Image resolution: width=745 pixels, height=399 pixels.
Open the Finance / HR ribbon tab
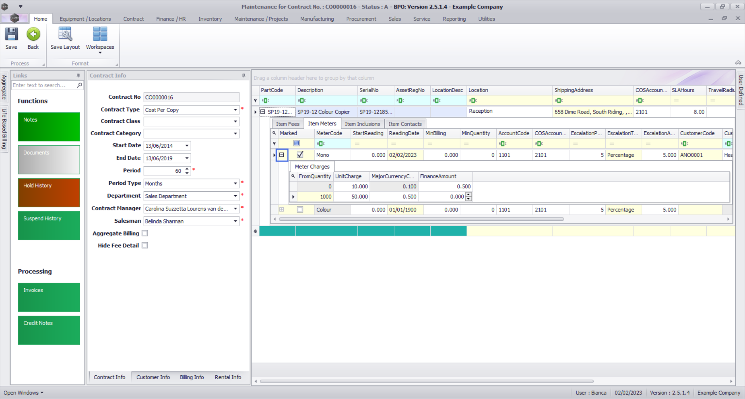coord(171,19)
